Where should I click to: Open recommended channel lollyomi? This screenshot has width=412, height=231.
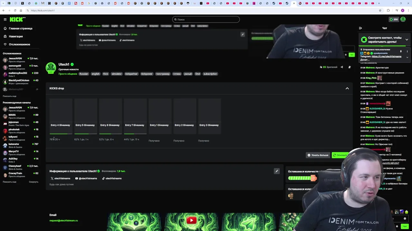tap(21, 138)
